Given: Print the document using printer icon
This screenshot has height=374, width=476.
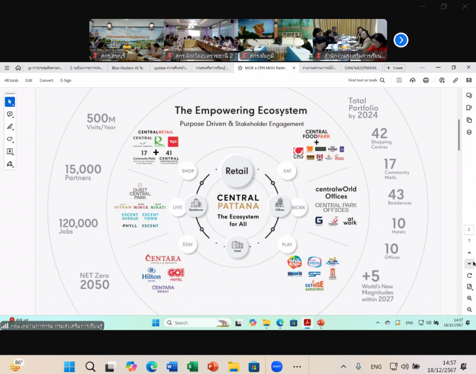Looking at the screenshot, I should 426,80.
